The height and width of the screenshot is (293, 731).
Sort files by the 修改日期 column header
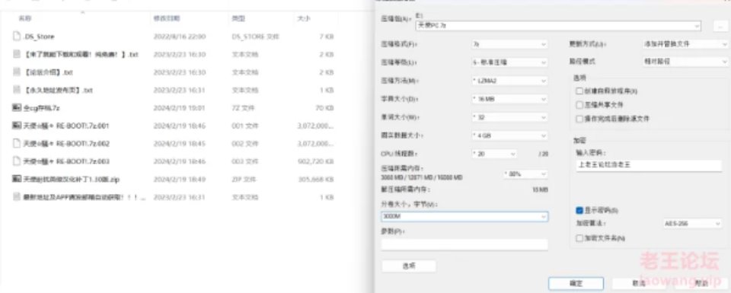(167, 18)
